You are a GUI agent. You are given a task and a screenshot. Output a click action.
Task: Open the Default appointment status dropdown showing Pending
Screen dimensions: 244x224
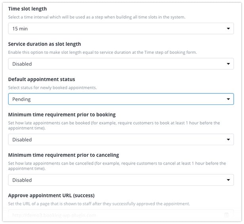tap(121, 99)
